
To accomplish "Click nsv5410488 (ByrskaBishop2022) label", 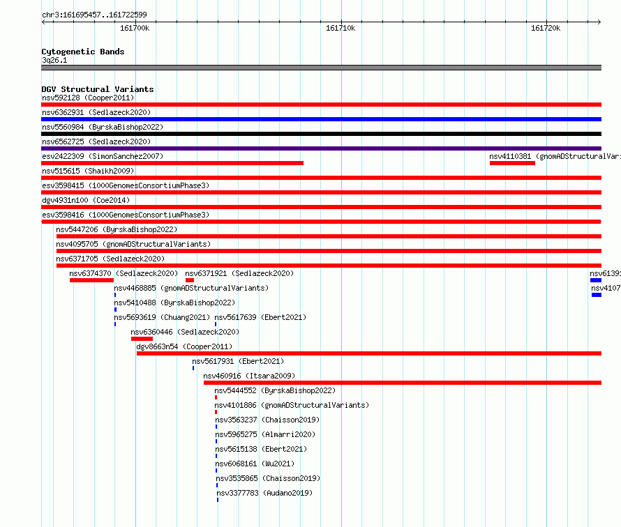I will click(174, 303).
